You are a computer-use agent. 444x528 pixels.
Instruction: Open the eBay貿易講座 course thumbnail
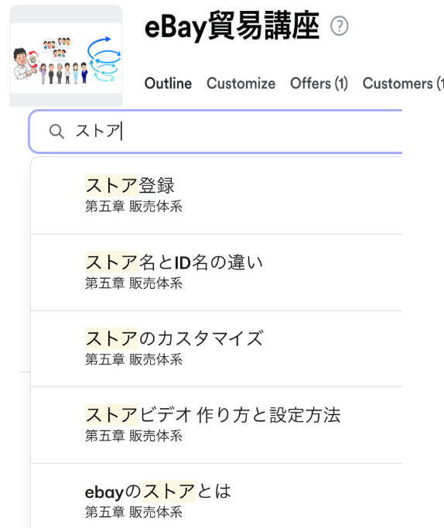(x=66, y=56)
